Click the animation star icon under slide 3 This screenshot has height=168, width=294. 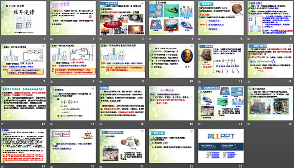(x=101, y=39)
